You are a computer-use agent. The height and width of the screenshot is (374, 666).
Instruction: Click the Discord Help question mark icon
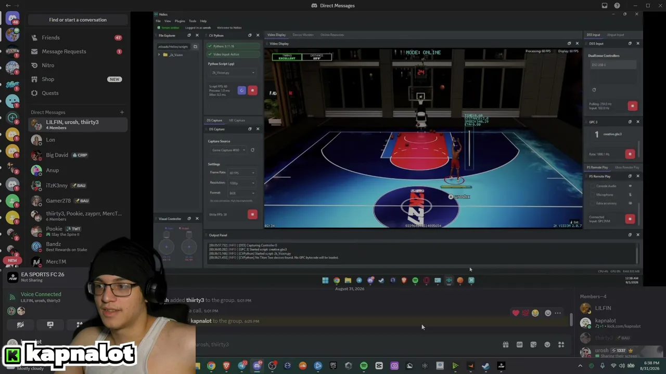[617, 6]
